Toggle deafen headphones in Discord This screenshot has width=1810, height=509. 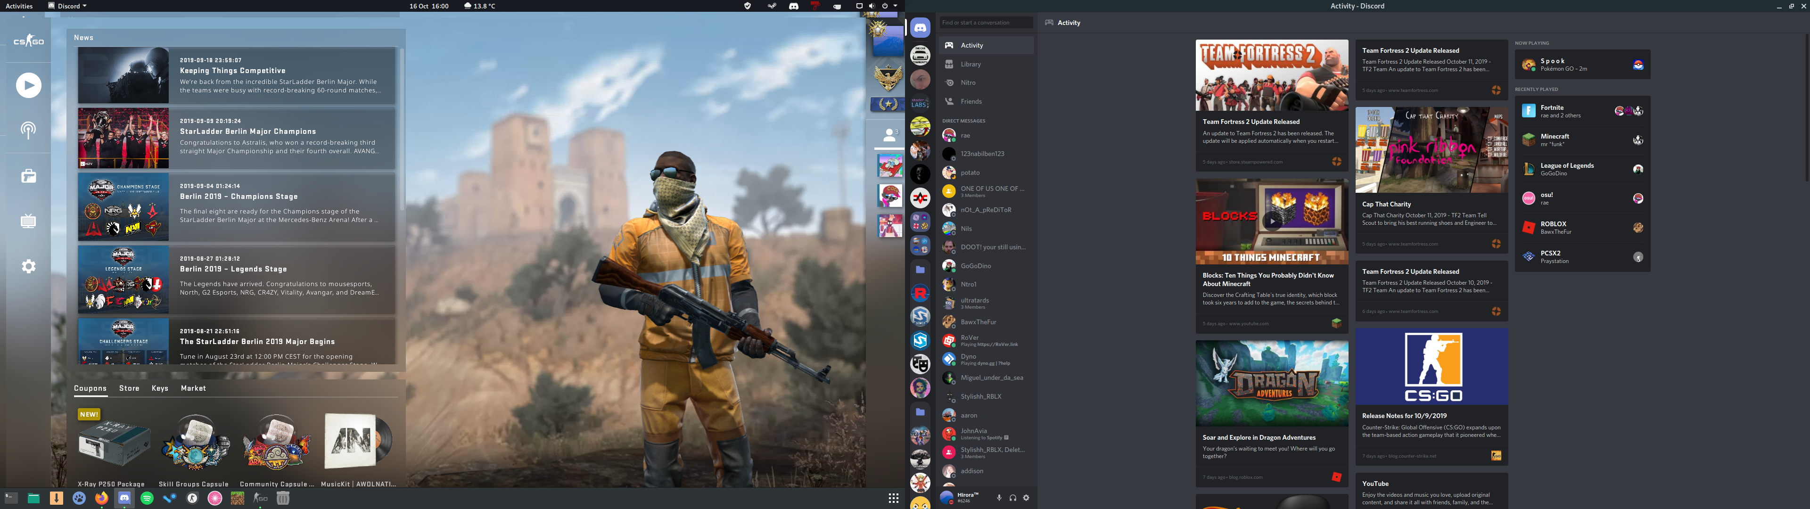tap(1012, 498)
